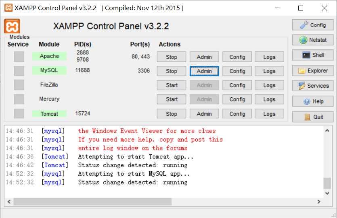Stop the Tomcat module
Image resolution: width=337 pixels, height=218 pixels.
pyautogui.click(x=172, y=114)
